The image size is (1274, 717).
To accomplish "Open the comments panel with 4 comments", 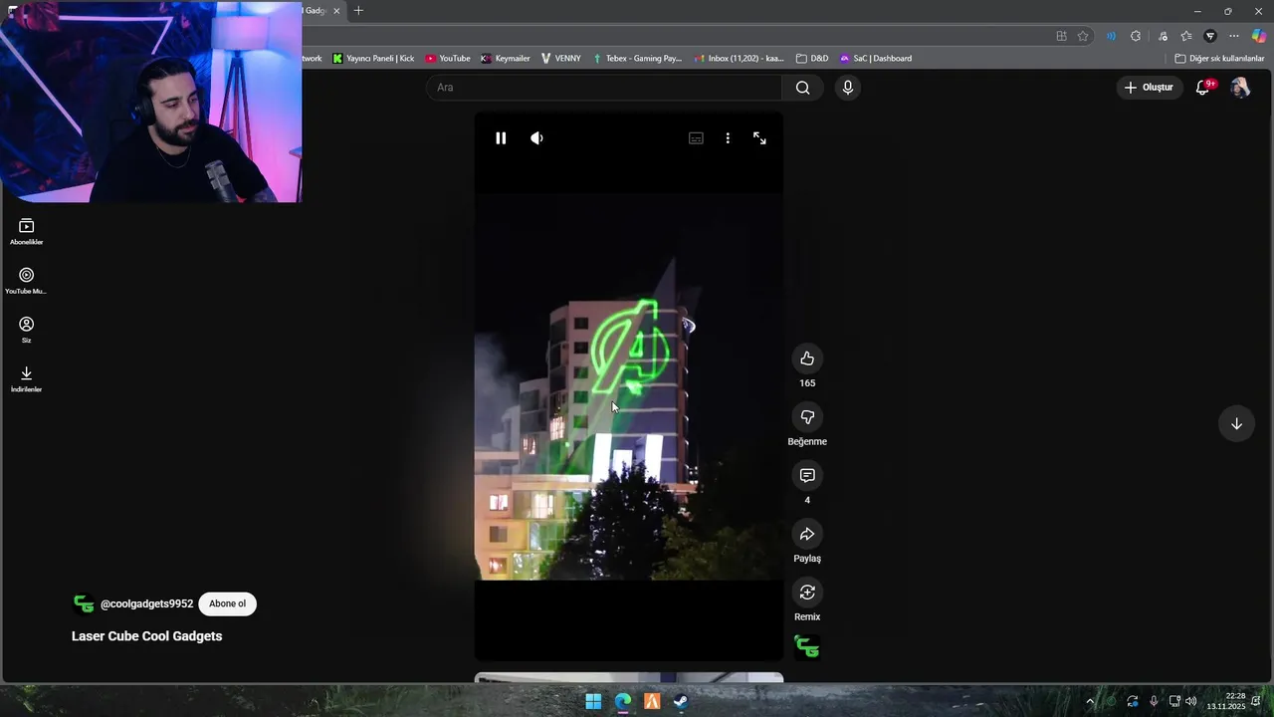I will tap(807, 476).
